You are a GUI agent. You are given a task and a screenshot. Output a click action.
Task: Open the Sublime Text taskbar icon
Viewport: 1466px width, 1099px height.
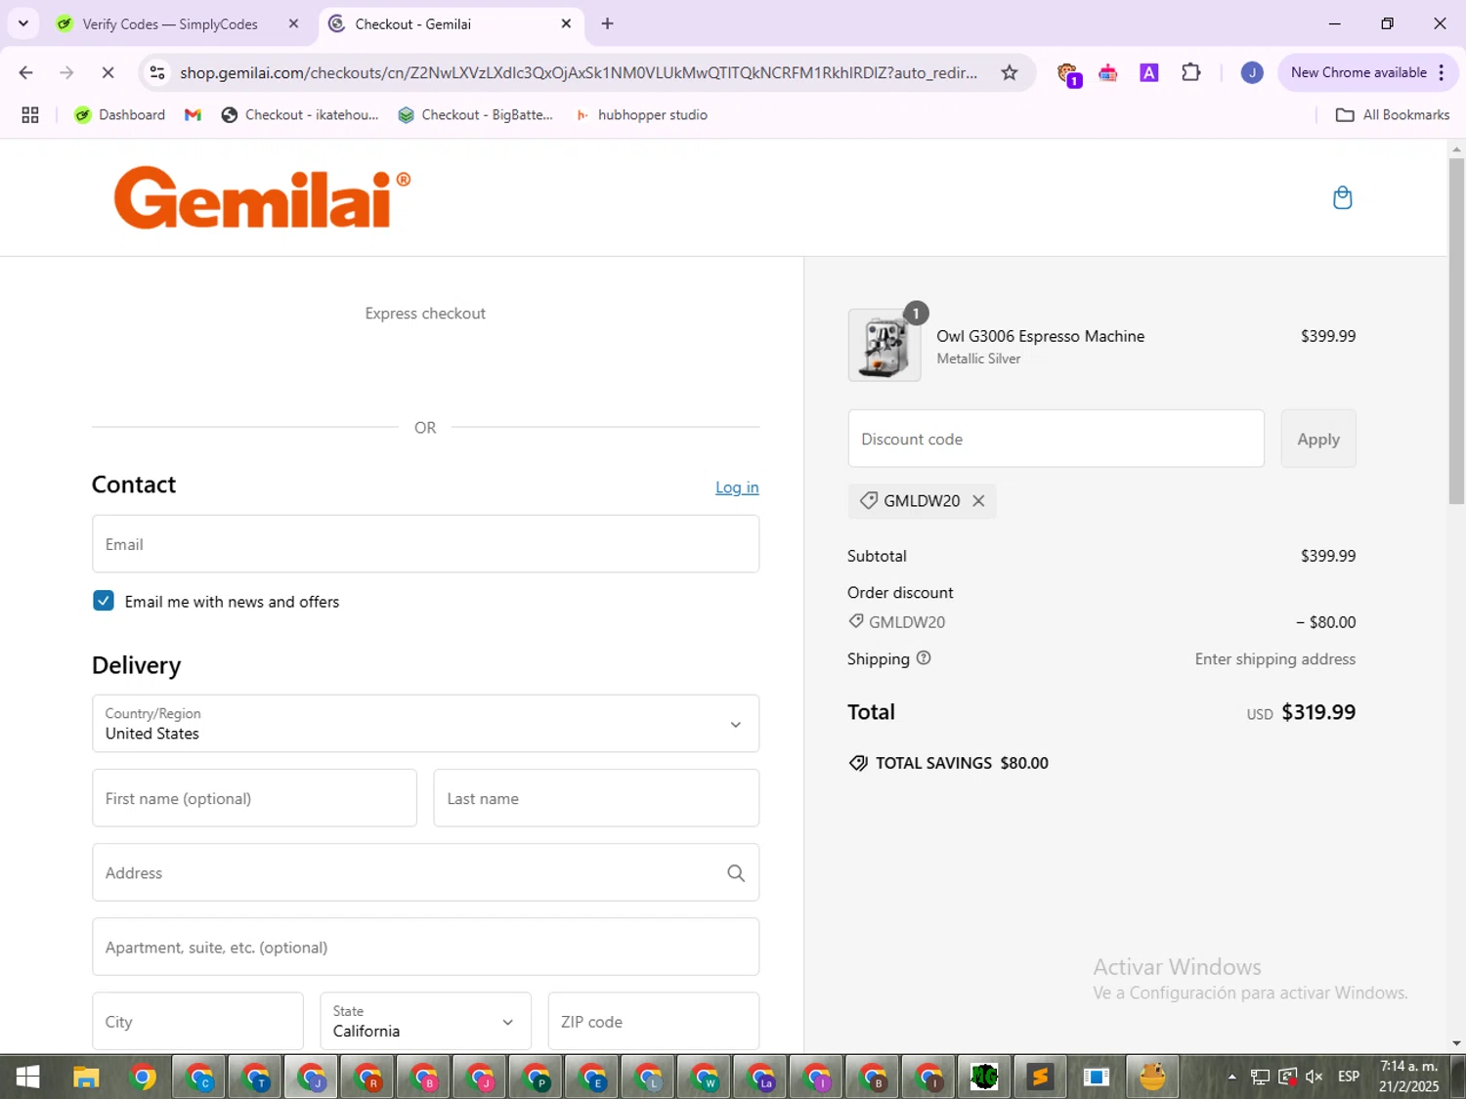point(1040,1078)
